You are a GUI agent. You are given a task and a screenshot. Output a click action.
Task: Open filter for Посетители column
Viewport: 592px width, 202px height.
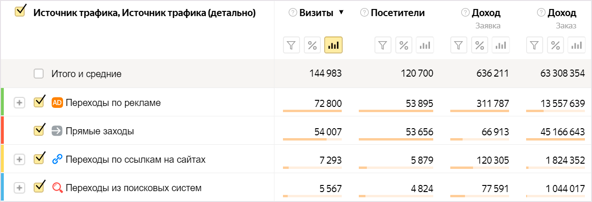[383, 45]
